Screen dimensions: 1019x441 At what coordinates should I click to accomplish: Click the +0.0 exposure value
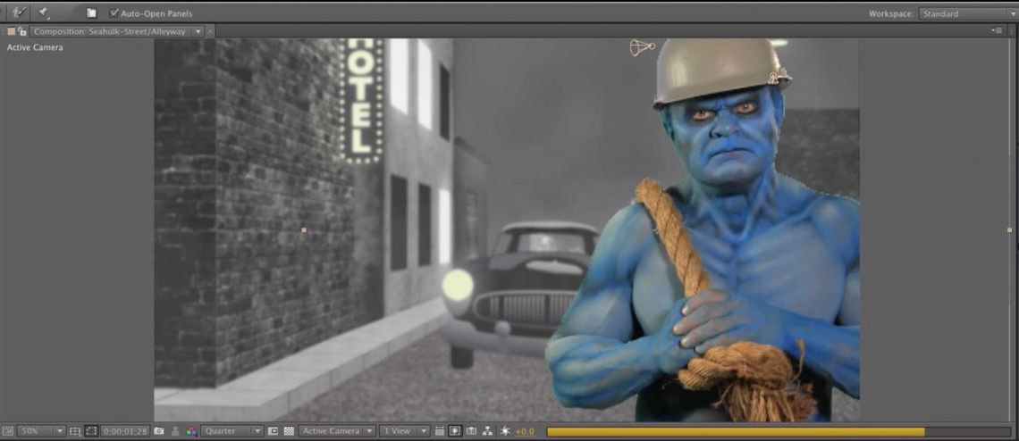point(525,431)
